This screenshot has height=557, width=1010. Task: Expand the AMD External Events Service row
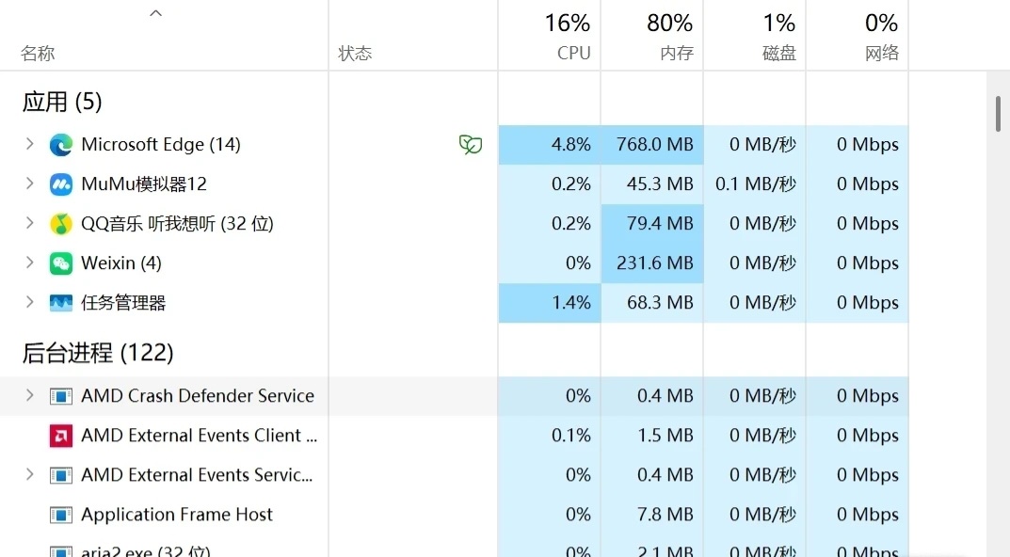click(x=29, y=475)
